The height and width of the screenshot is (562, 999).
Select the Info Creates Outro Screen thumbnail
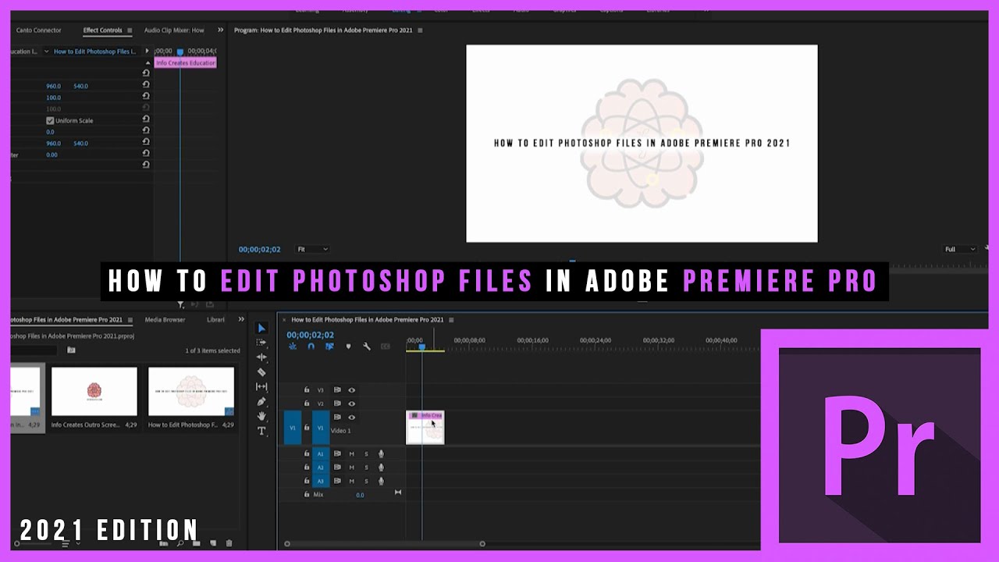coord(94,393)
